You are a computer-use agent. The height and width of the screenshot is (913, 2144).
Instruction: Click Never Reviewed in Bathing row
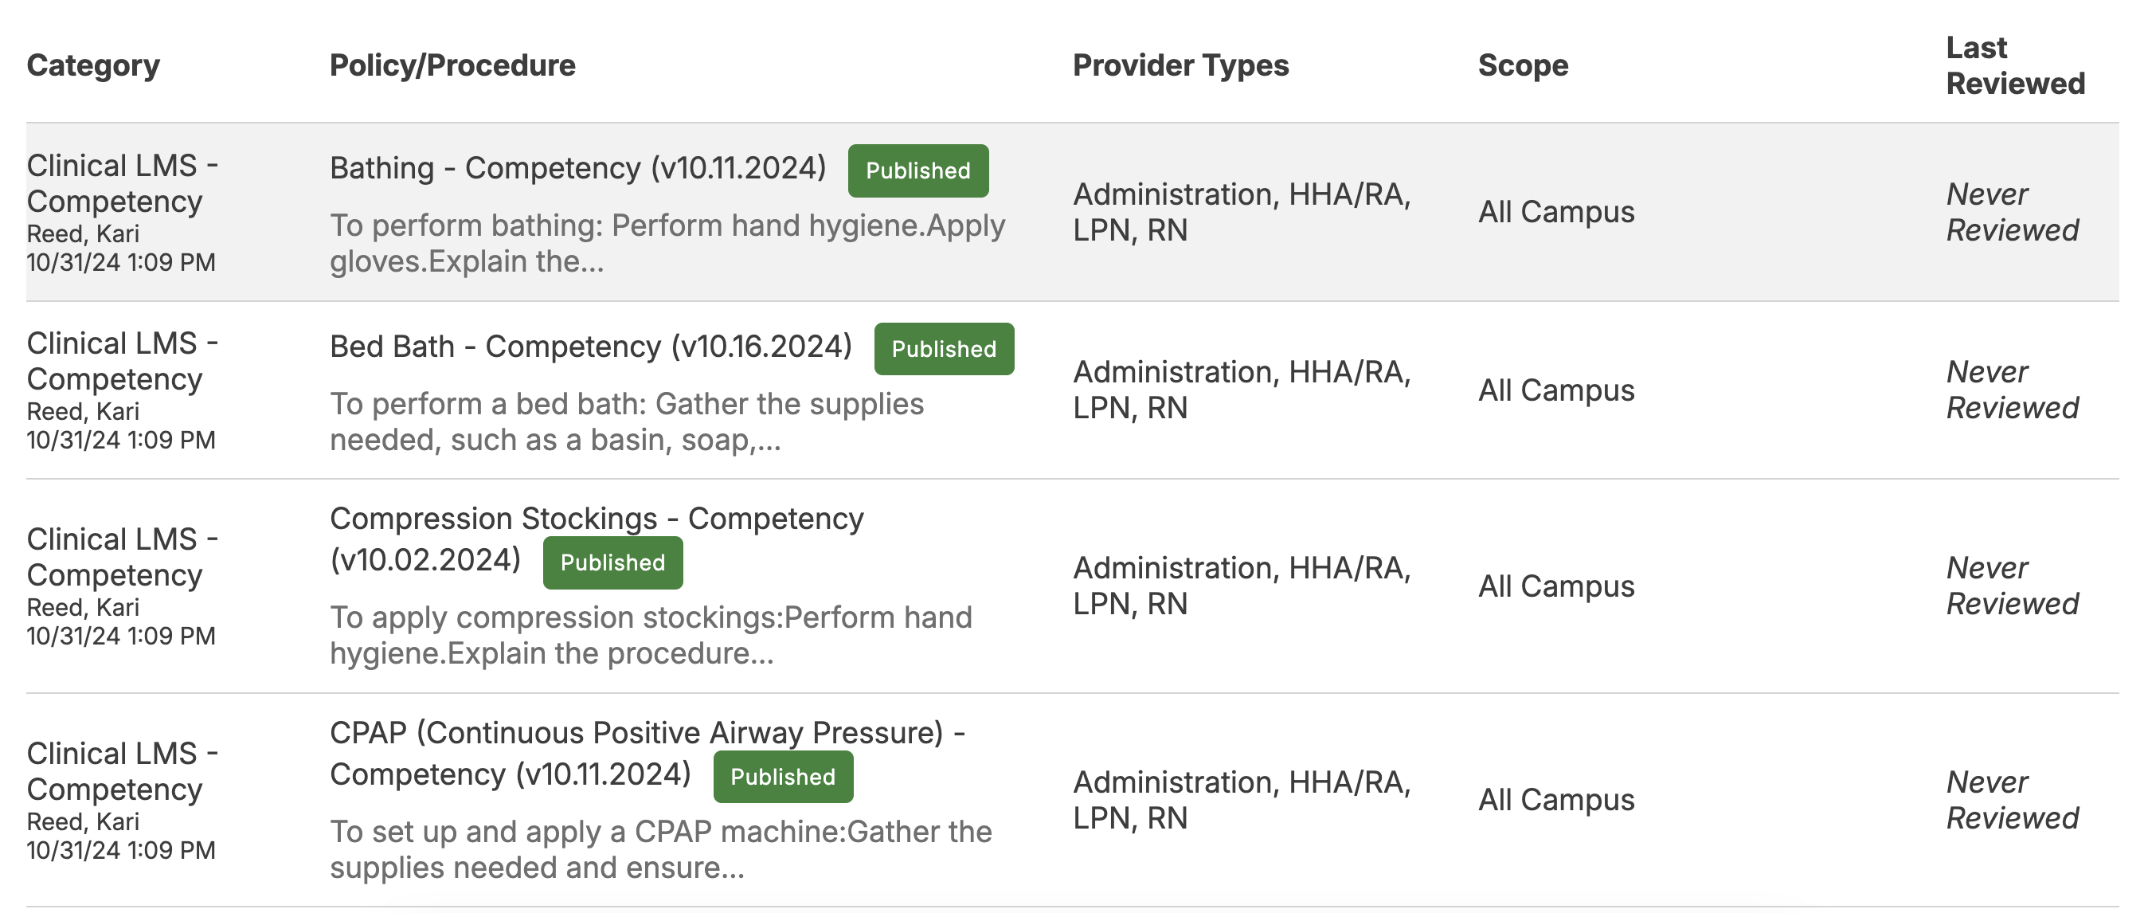pyautogui.click(x=2011, y=211)
